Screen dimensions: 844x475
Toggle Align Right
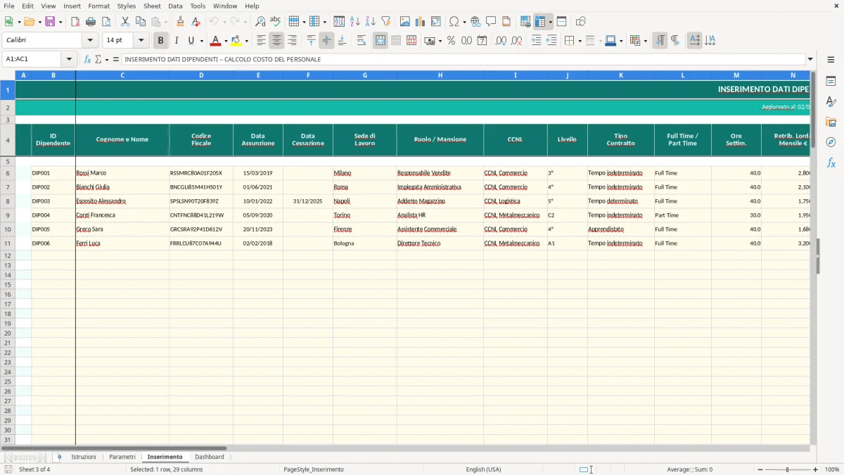(x=292, y=41)
